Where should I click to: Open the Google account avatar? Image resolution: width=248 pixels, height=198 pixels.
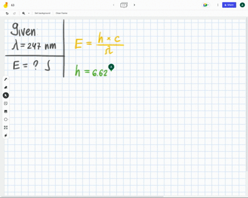point(242,5)
